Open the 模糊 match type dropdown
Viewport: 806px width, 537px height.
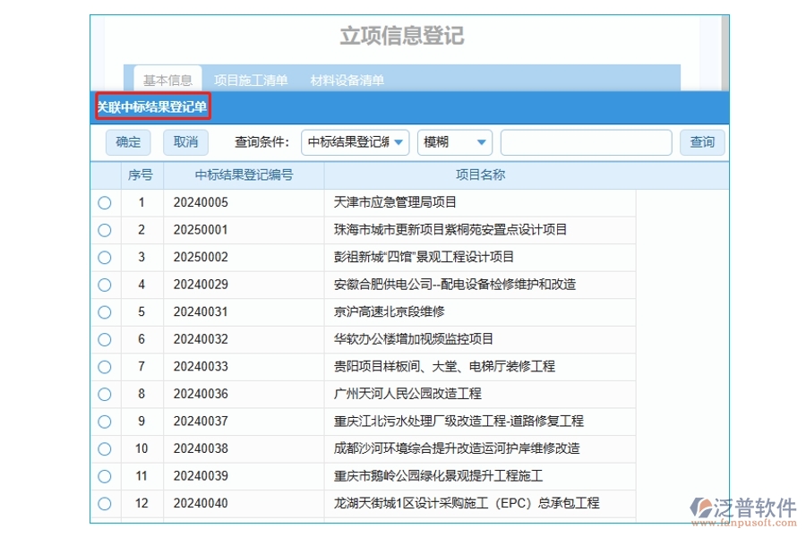coord(455,142)
